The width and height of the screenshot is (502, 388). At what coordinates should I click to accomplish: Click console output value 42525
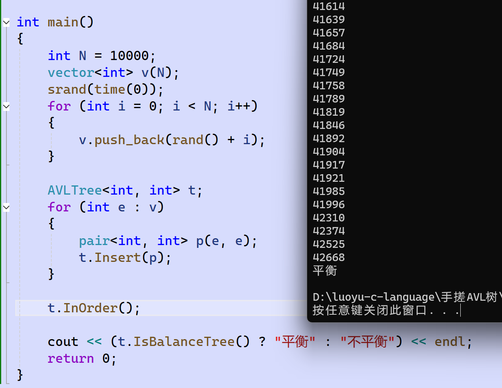point(329,244)
